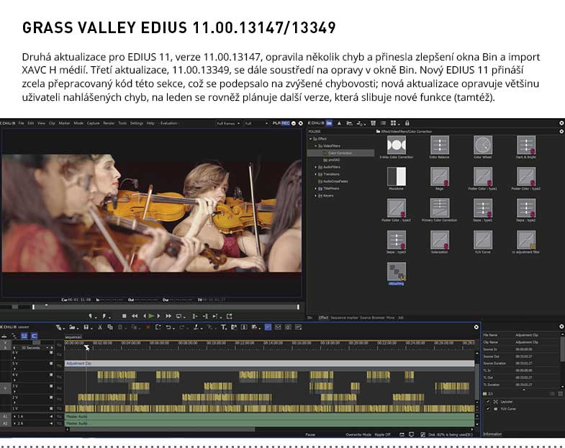Click the green Play button
Screen dimensions: 565x448
151,316
